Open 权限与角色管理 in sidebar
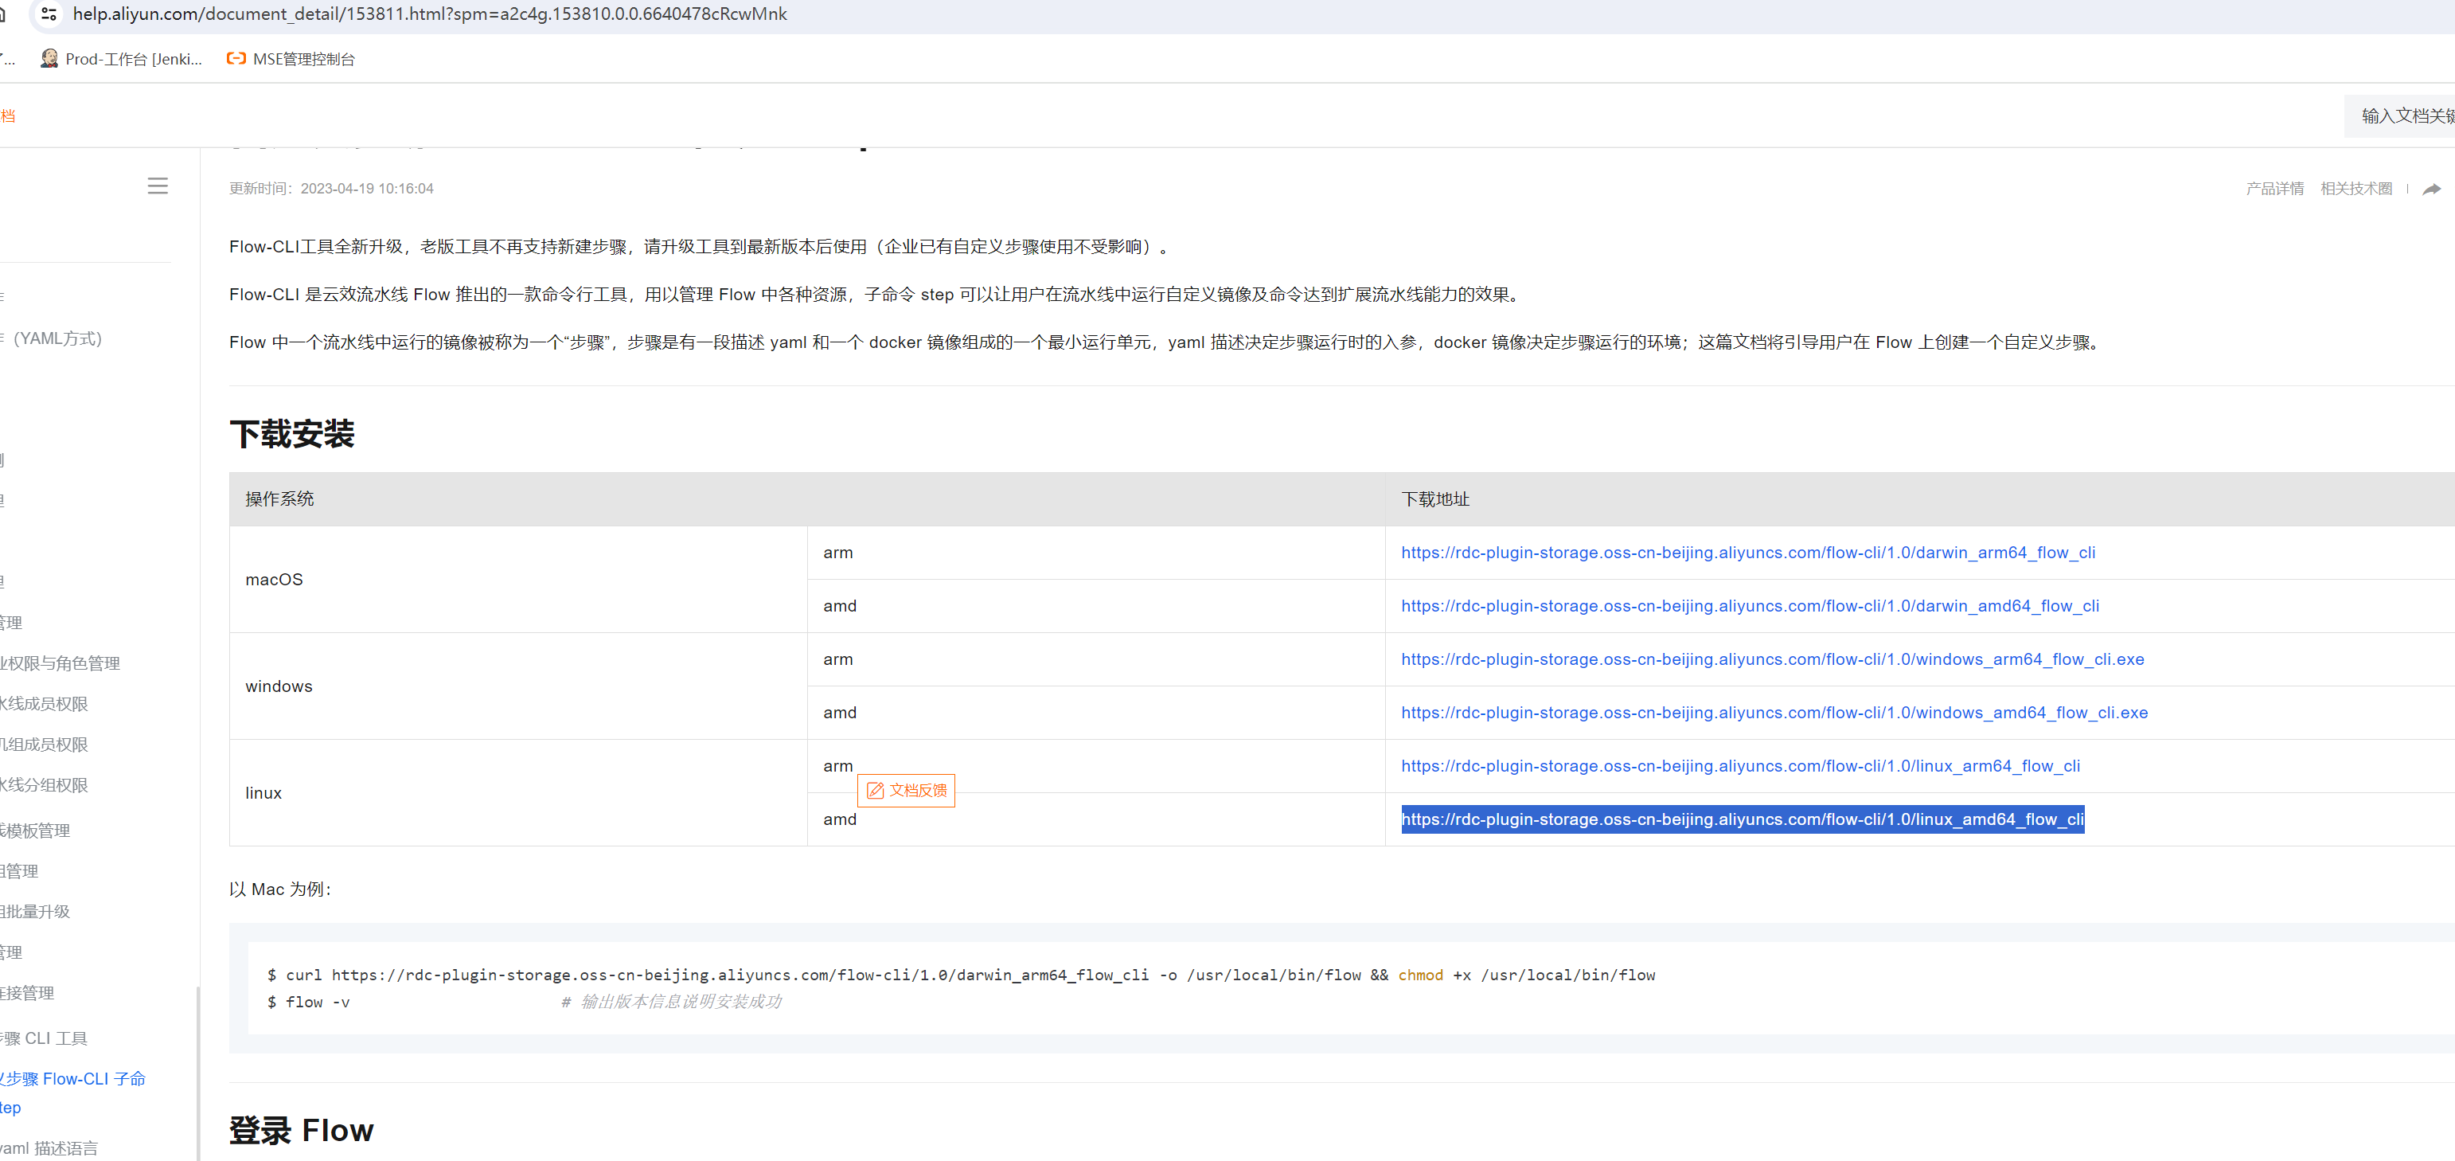The image size is (2455, 1161). click(60, 663)
